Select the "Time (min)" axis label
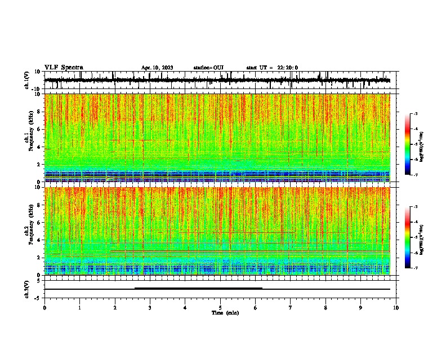446x345 pixels. click(225, 313)
